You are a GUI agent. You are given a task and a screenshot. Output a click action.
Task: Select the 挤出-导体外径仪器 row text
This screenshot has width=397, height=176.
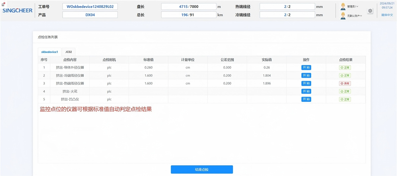click(x=70, y=68)
